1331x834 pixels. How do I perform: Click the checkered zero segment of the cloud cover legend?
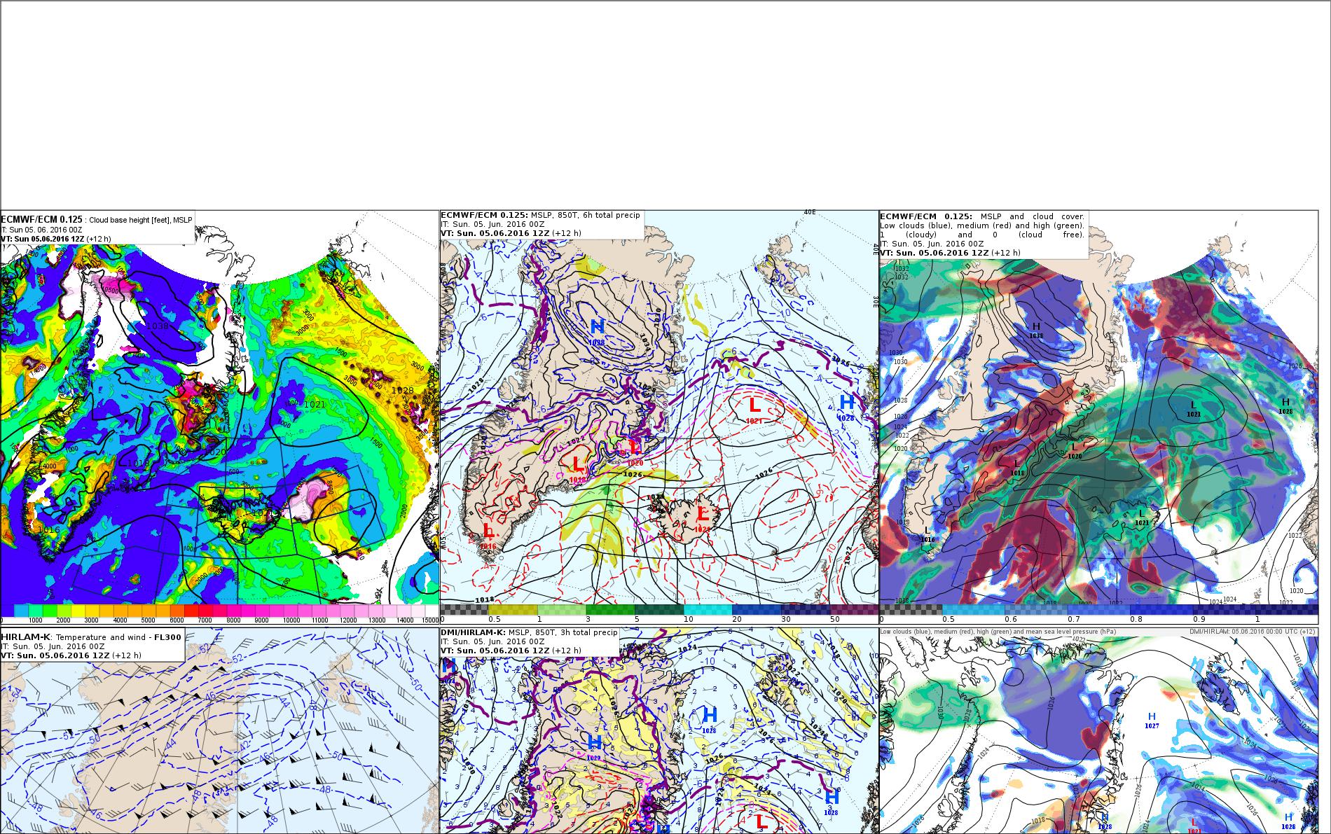pos(911,610)
